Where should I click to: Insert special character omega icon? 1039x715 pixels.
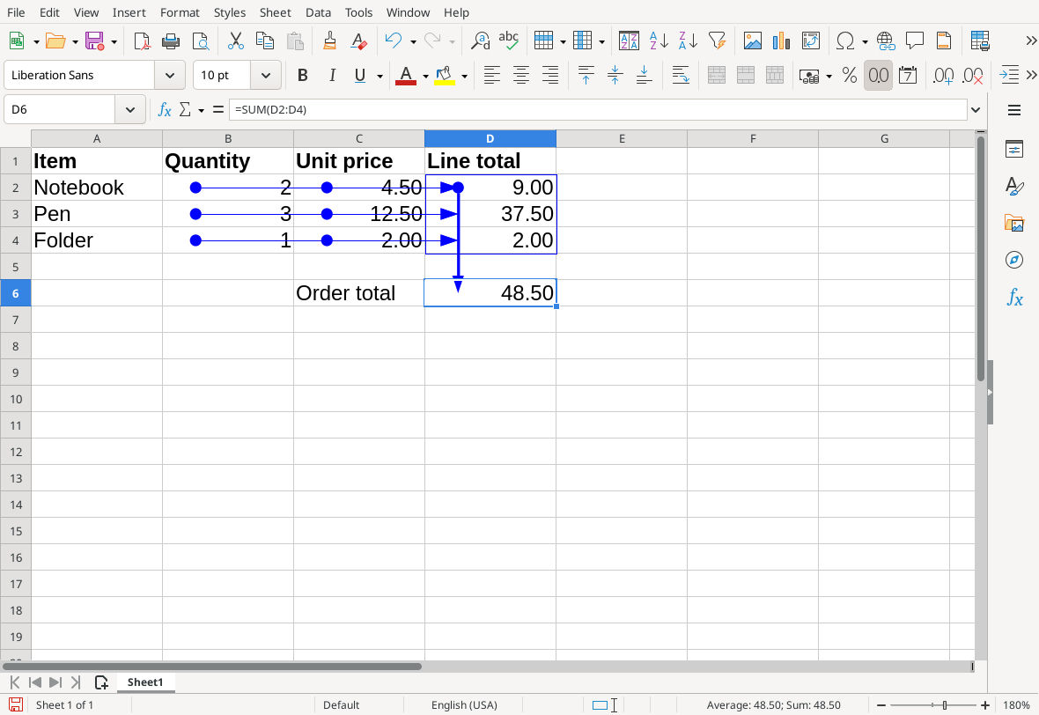pos(845,41)
